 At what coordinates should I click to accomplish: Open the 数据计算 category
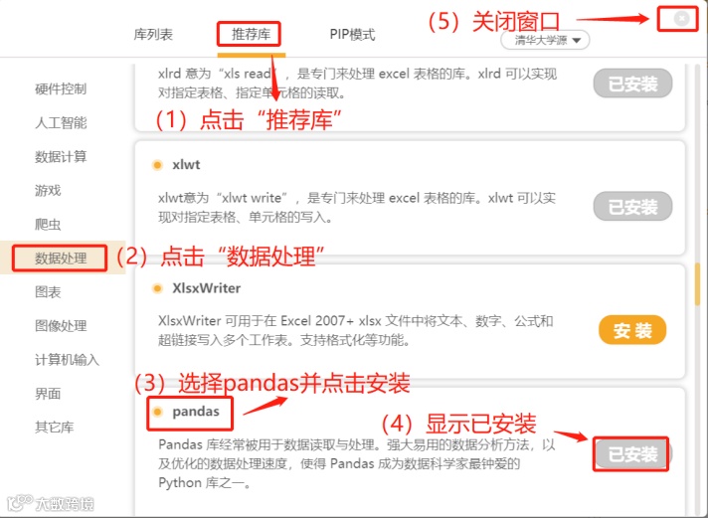tap(61, 157)
